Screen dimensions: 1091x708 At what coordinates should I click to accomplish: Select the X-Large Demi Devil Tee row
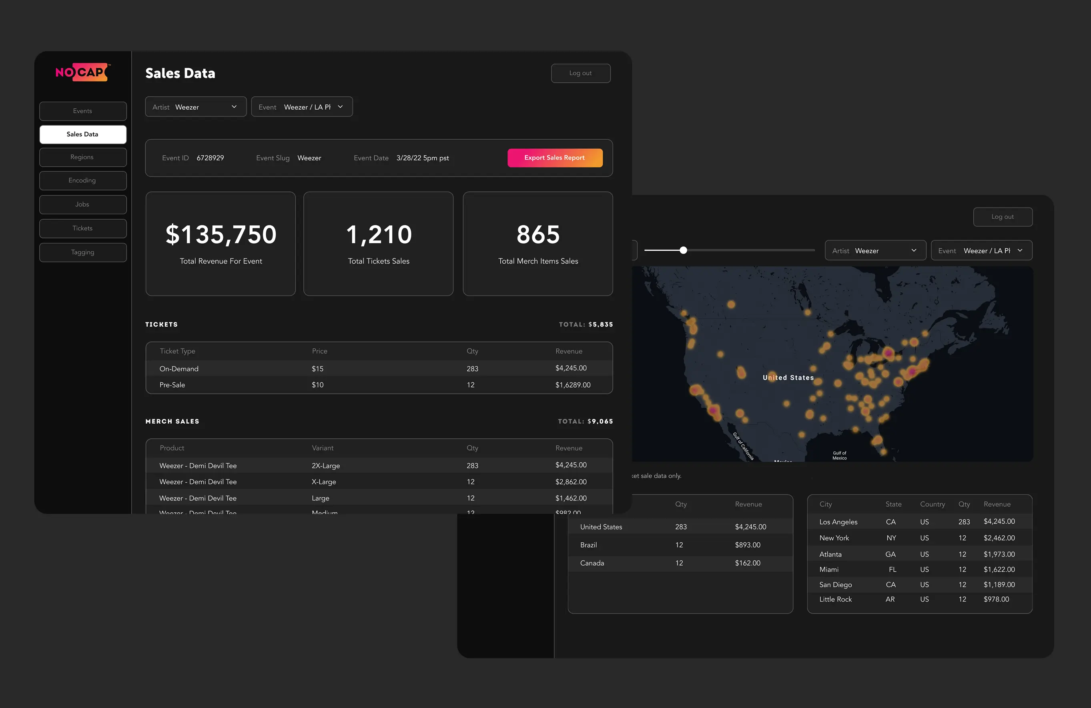379,482
